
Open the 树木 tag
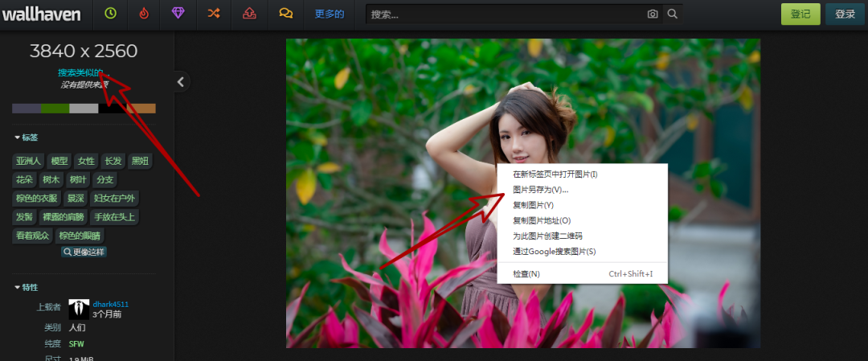pyautogui.click(x=51, y=180)
